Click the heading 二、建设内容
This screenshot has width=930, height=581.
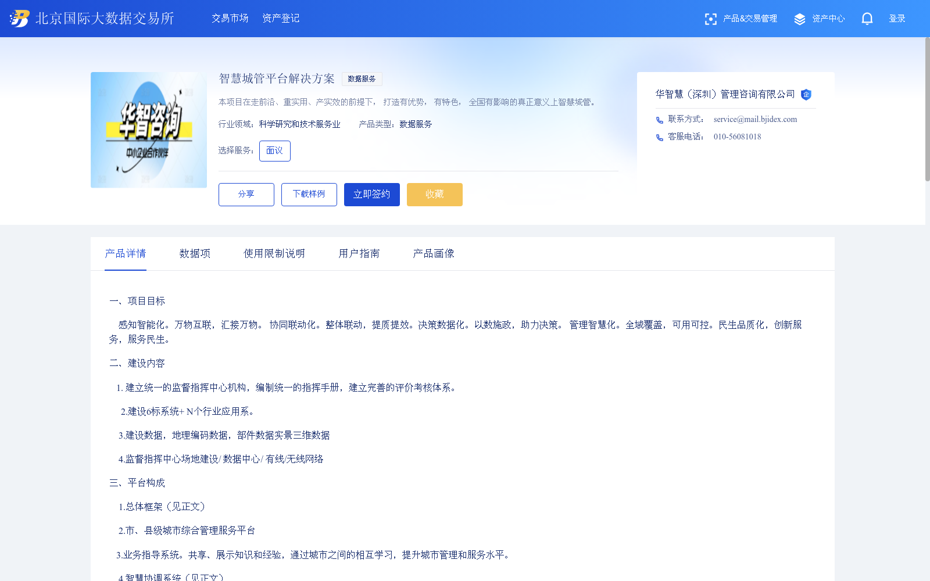point(137,363)
